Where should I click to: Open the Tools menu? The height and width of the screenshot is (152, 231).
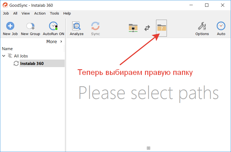(54, 13)
